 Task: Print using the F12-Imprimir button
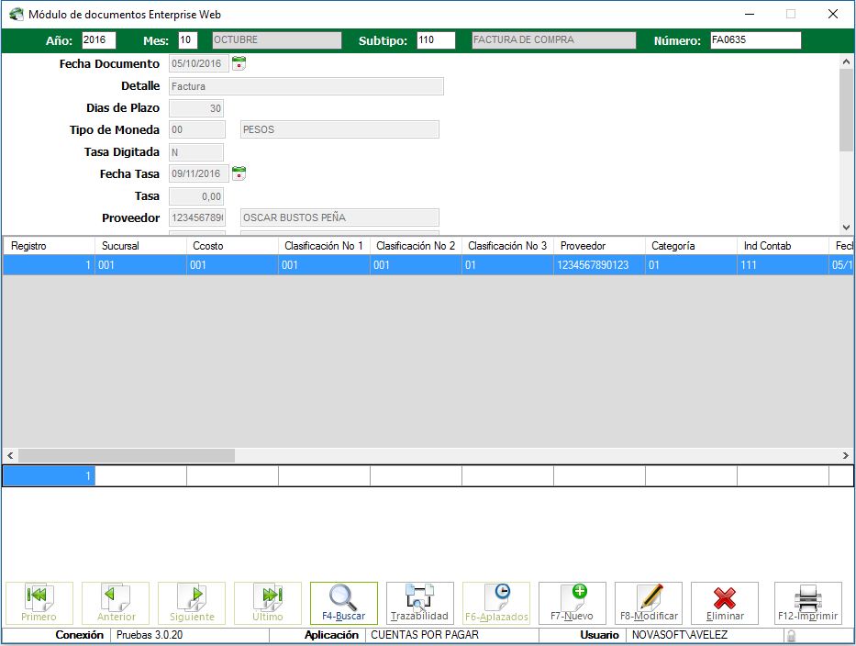pyautogui.click(x=807, y=603)
